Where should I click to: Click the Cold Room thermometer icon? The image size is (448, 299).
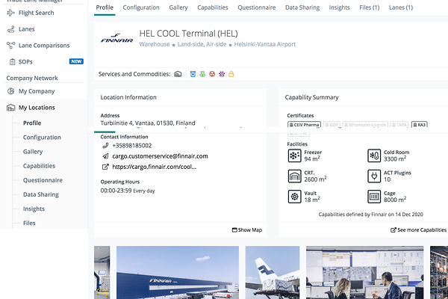pos(374,155)
